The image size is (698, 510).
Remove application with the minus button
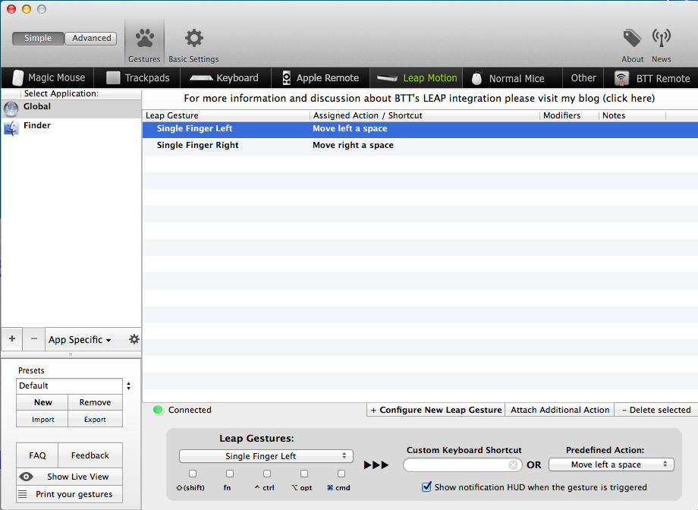pyautogui.click(x=33, y=338)
